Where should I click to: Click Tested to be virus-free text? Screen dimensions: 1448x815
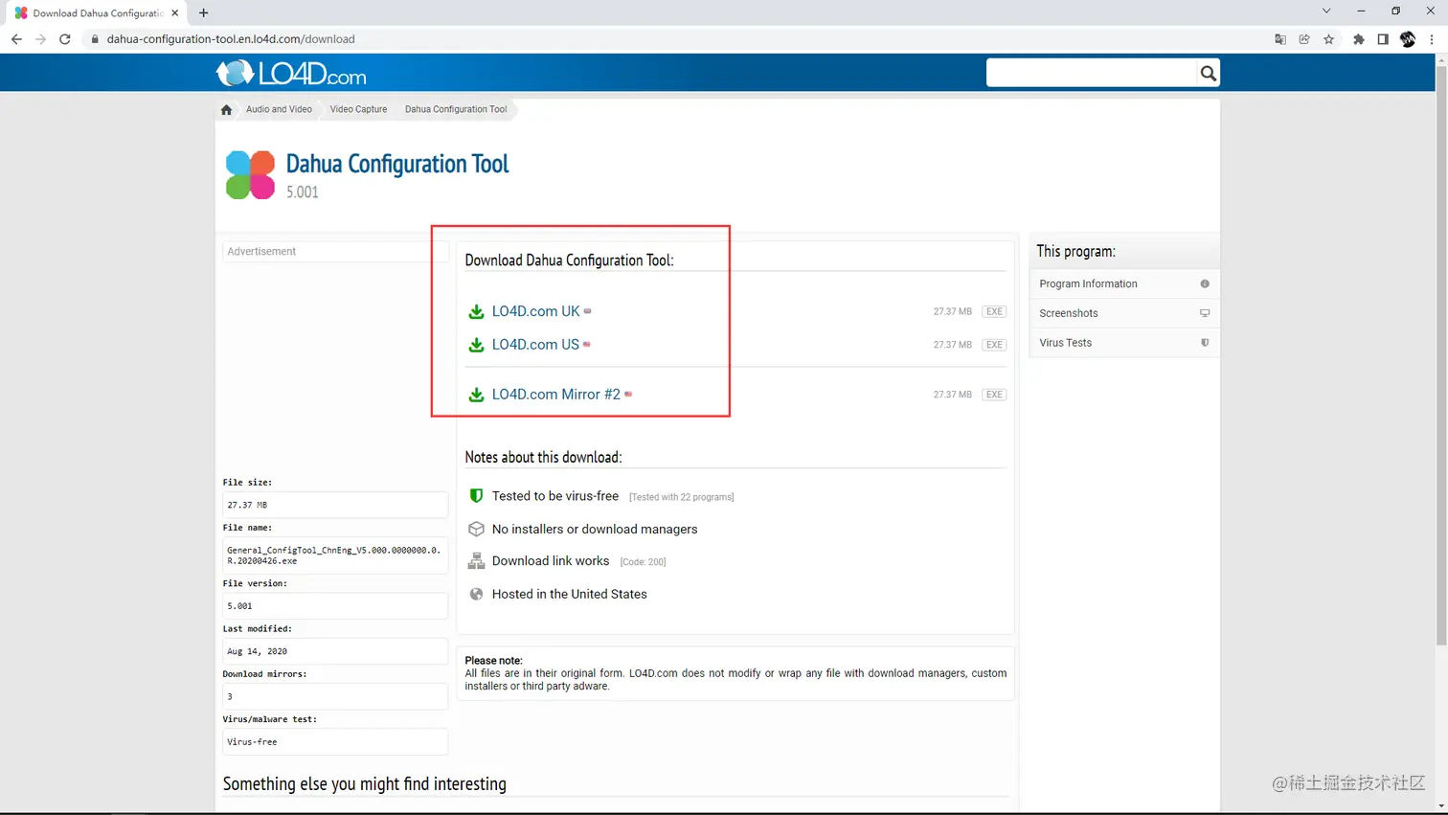[x=555, y=496]
